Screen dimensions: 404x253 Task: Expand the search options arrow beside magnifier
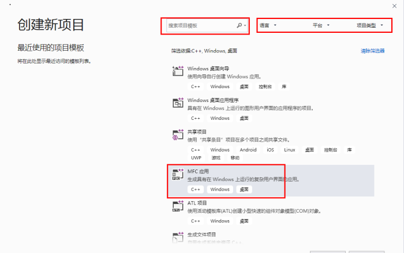pyautogui.click(x=245, y=25)
